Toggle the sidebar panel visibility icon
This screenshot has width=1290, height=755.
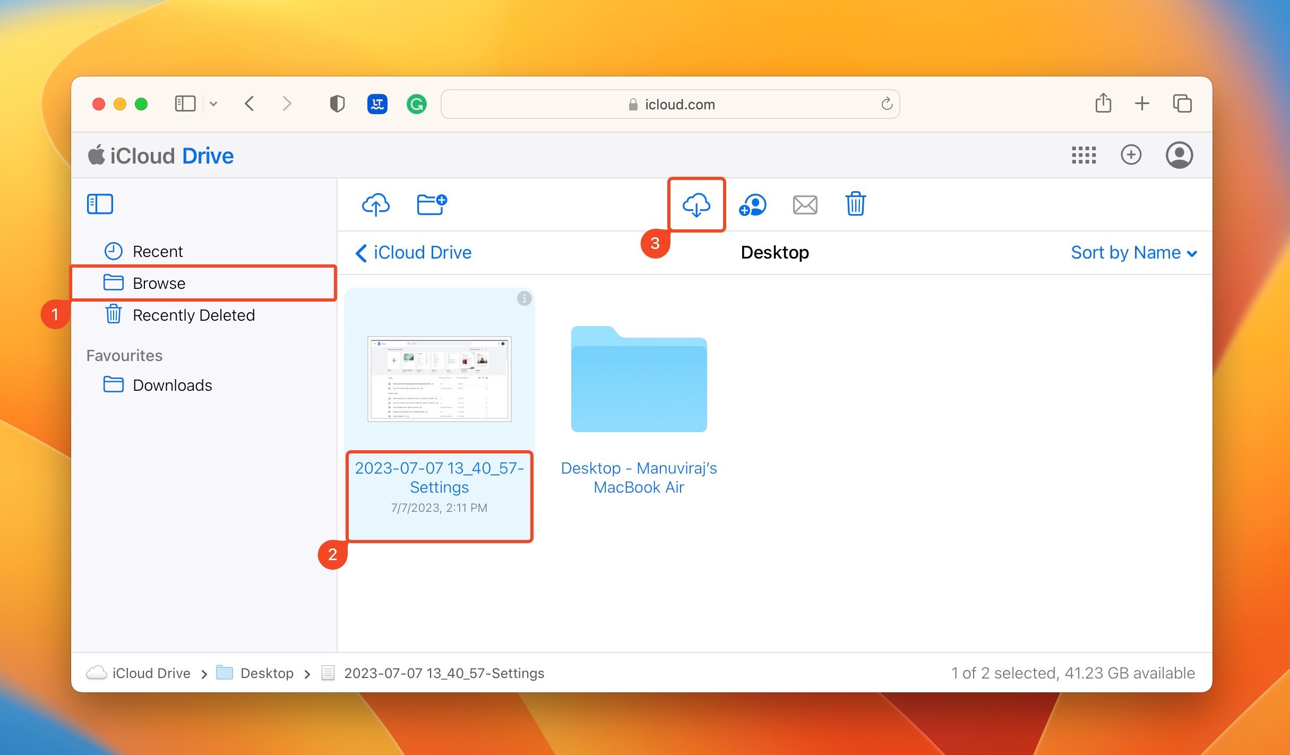click(x=101, y=204)
